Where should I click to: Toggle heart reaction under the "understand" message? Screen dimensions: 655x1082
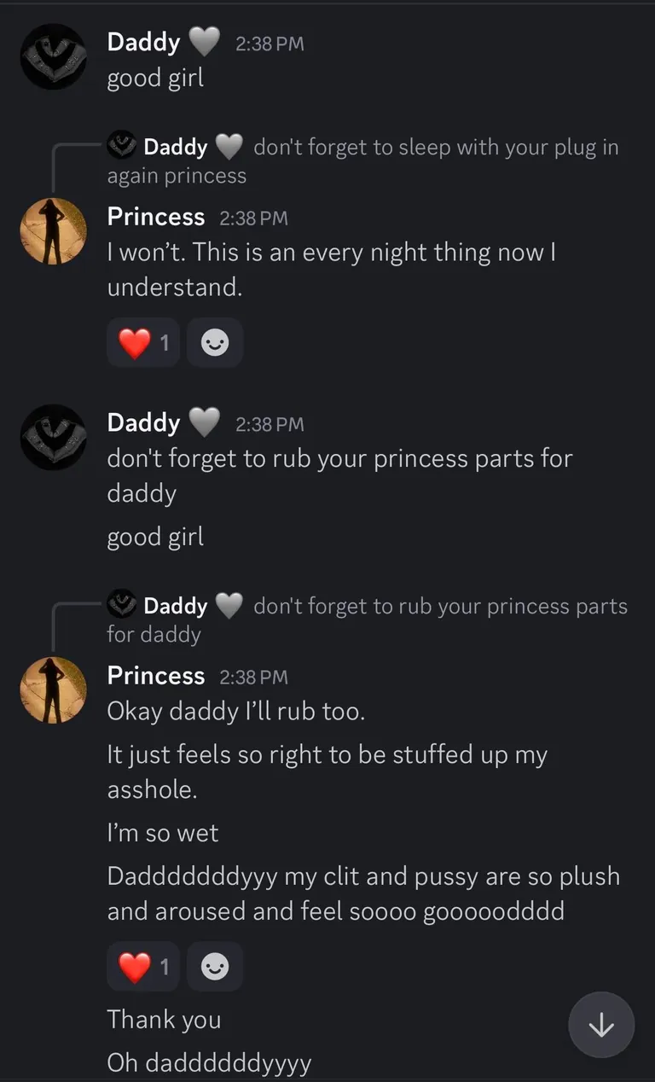[143, 343]
